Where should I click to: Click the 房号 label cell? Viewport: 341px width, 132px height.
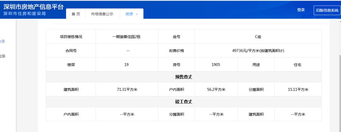pyautogui.click(x=176, y=64)
